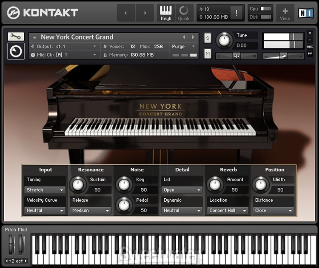Click the Tune value 0.00 field
This screenshot has height=268, width=319.
pos(246,45)
